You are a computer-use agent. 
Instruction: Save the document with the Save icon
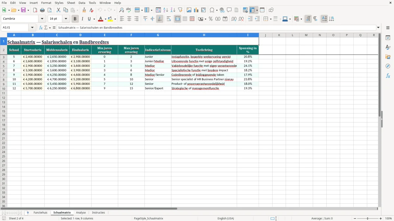(23, 10)
